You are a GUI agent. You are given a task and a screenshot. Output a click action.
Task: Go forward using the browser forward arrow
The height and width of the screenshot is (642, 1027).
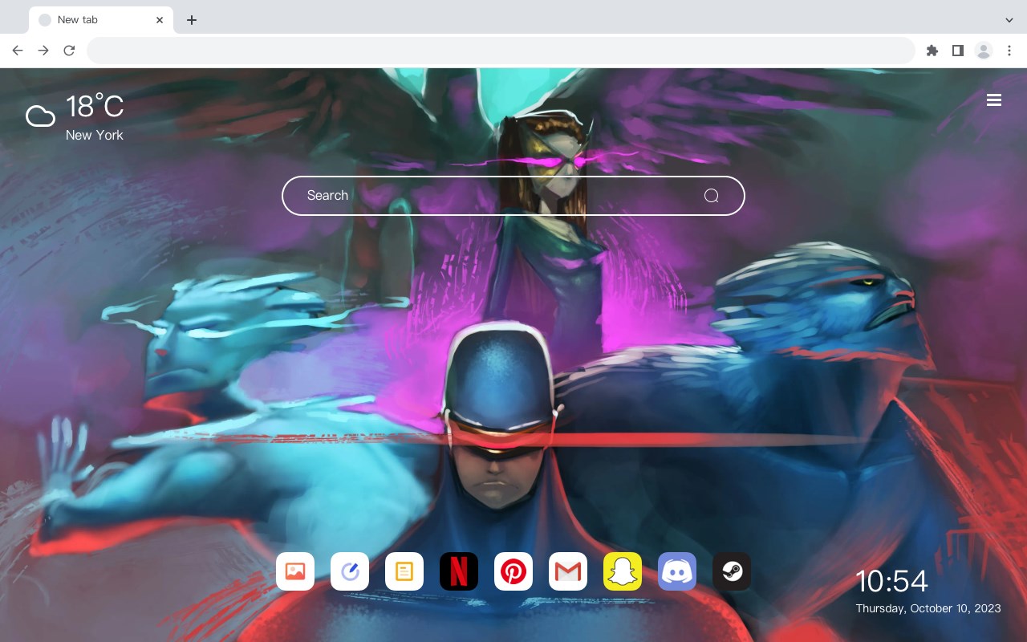click(x=43, y=51)
